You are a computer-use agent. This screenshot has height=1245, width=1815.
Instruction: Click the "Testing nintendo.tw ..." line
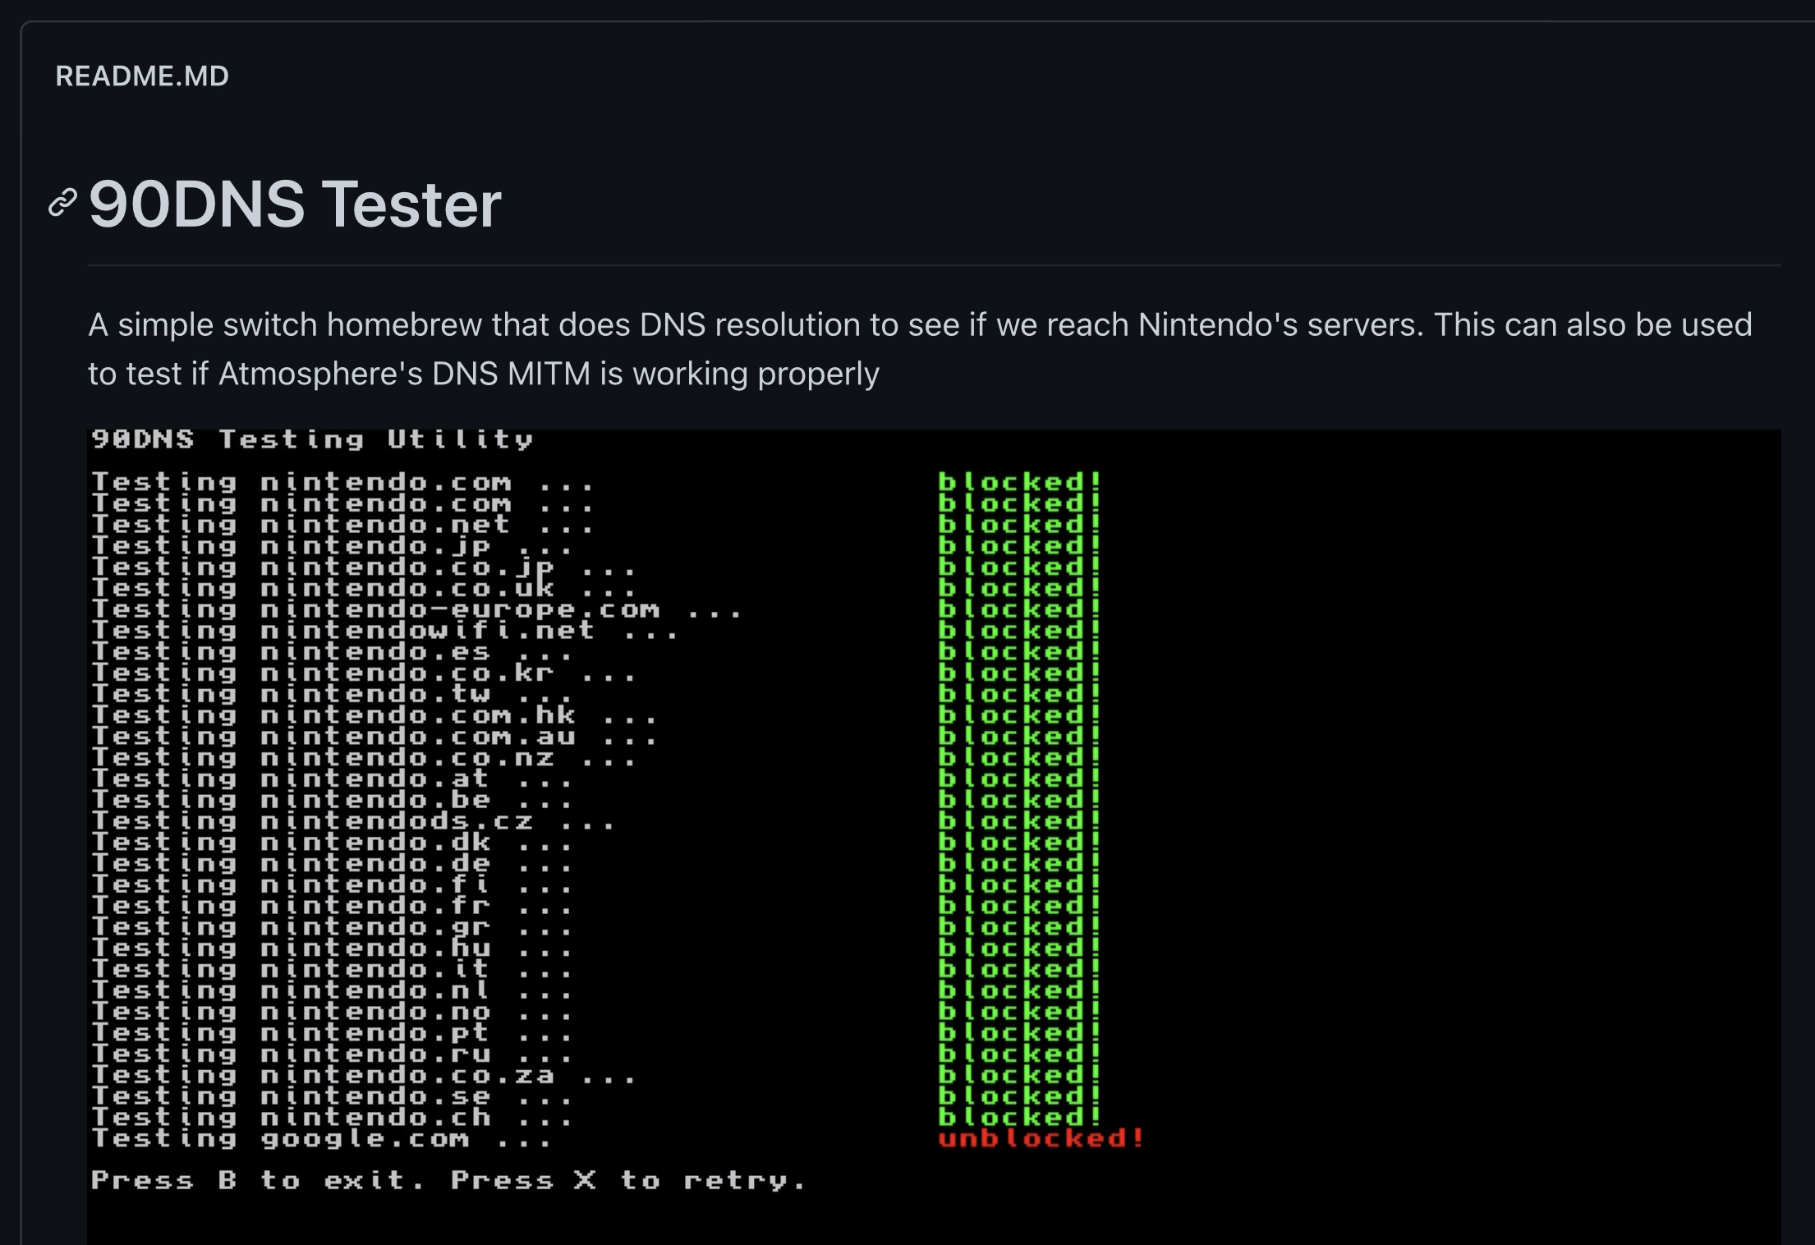click(331, 695)
